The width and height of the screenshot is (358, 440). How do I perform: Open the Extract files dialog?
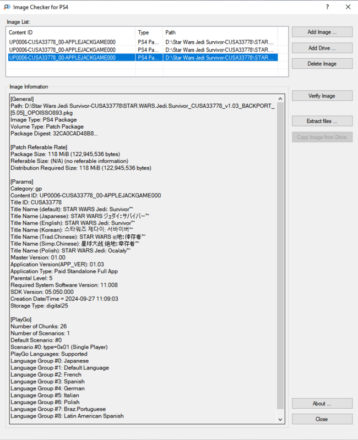[322, 121]
